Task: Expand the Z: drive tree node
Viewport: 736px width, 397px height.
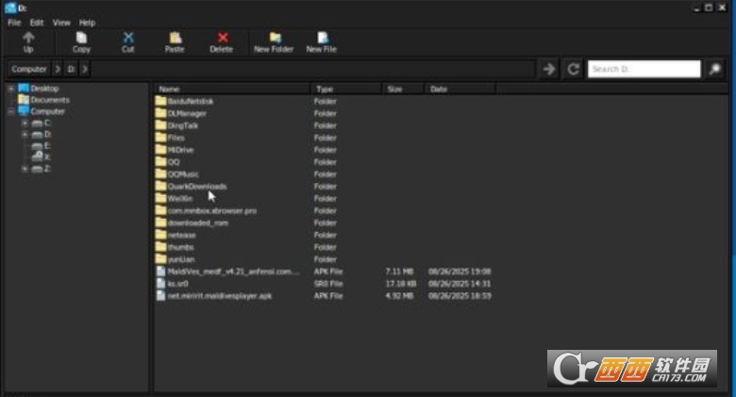Action: point(25,169)
